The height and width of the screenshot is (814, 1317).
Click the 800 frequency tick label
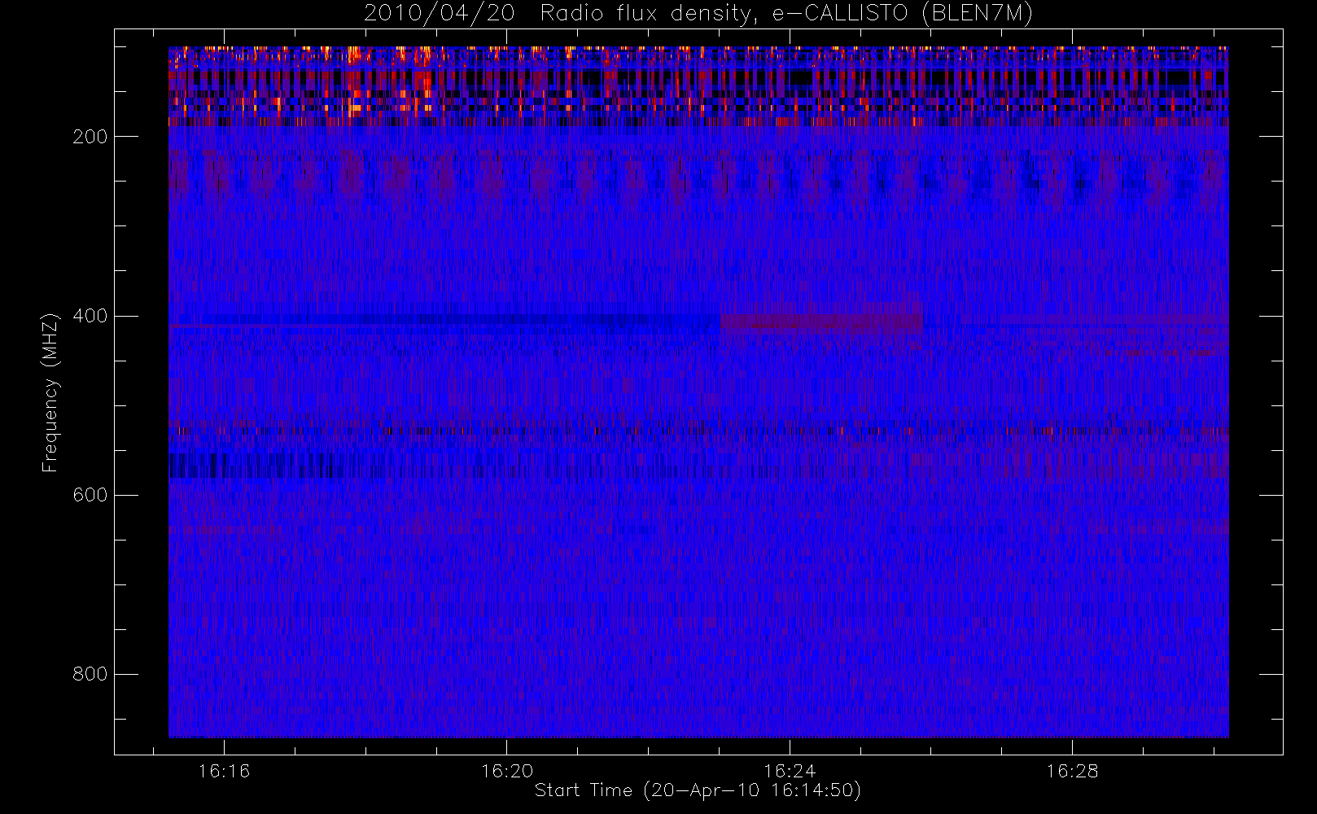point(90,674)
